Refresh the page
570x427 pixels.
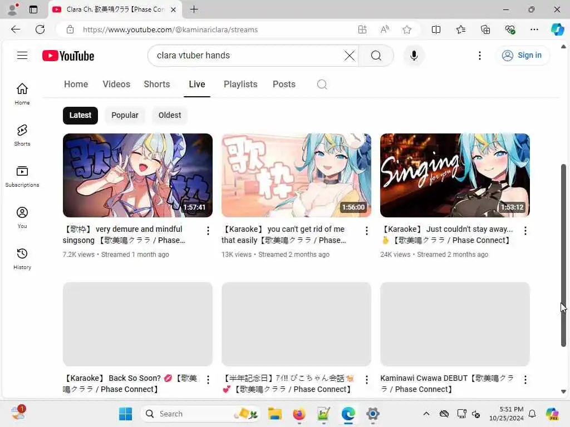click(40, 29)
